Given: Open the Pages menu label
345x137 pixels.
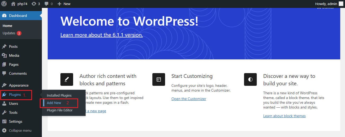Looking at the screenshot, I should tap(14, 64).
